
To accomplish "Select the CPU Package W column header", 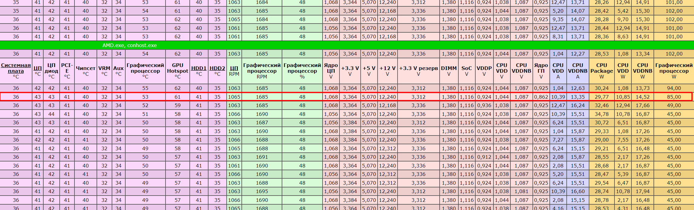I will (601, 71).
